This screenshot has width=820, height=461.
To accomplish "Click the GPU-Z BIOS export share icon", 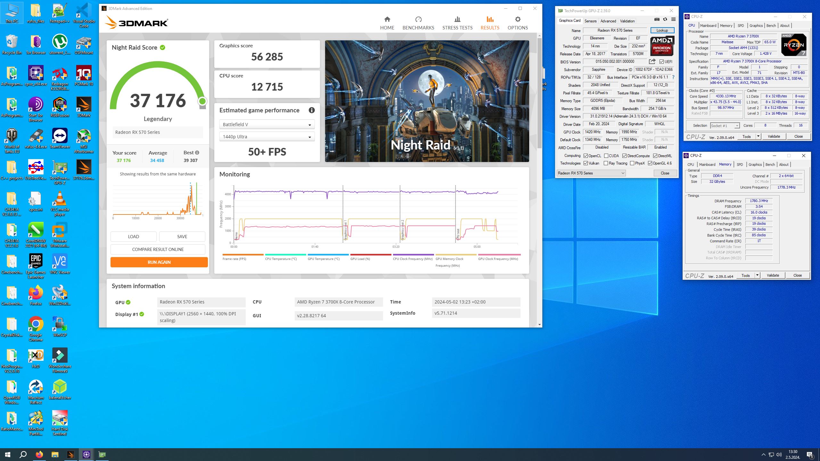I will coord(652,61).
